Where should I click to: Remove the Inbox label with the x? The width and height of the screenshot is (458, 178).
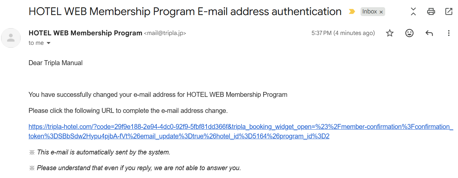pyautogui.click(x=381, y=12)
